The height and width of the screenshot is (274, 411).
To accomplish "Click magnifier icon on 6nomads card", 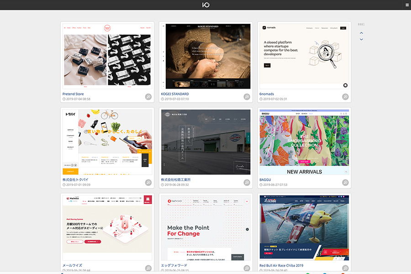I will tap(345, 97).
